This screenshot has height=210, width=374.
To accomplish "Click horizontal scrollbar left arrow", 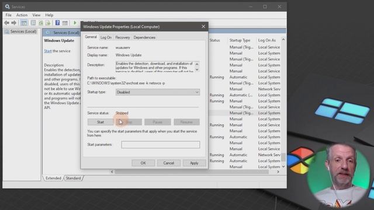I will point(112,171).
